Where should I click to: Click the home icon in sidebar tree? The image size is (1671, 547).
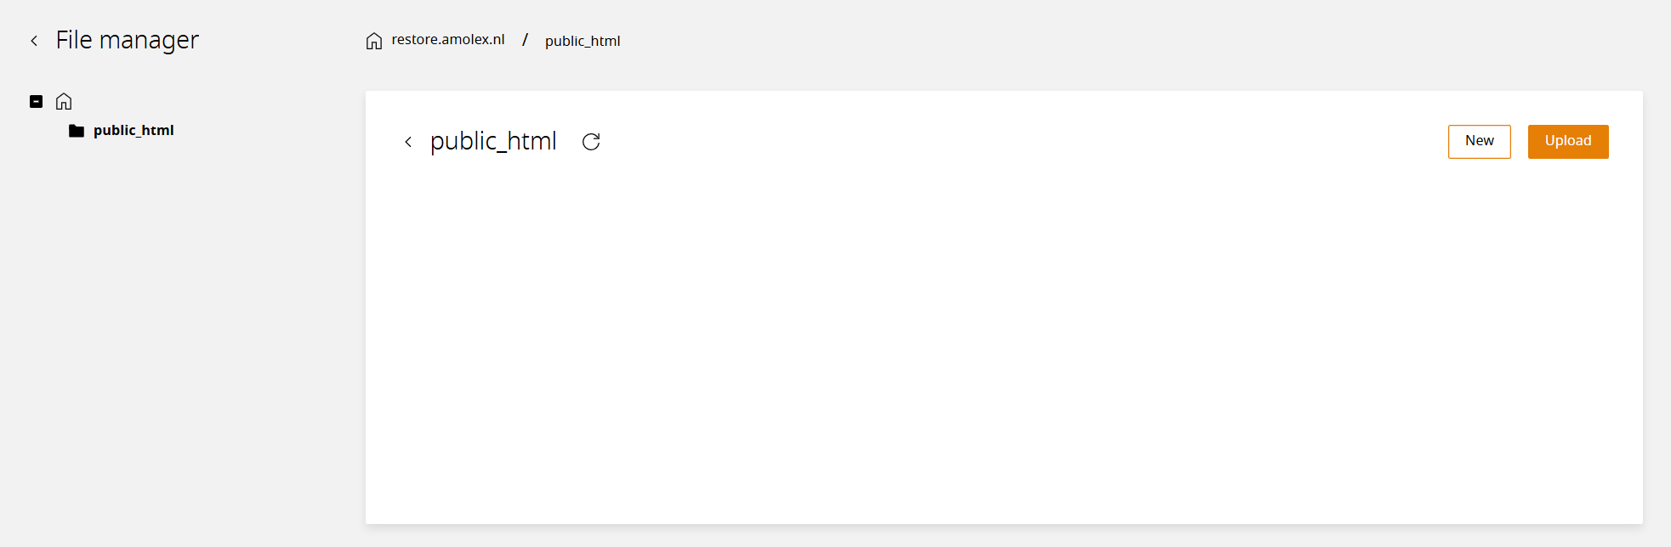[64, 102]
